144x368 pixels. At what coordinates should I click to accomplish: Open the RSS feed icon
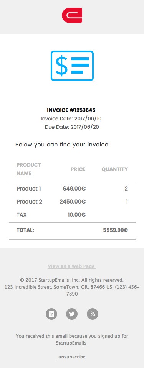coord(93,314)
